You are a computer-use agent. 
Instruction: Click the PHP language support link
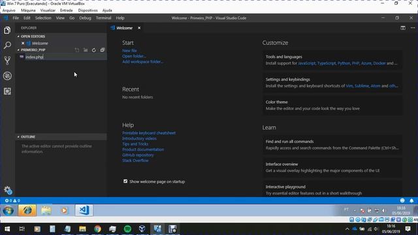[355, 63]
